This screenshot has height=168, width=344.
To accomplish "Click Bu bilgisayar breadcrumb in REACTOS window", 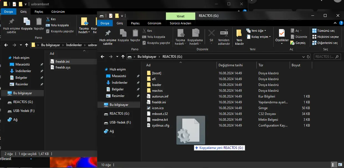I will coord(147,57).
